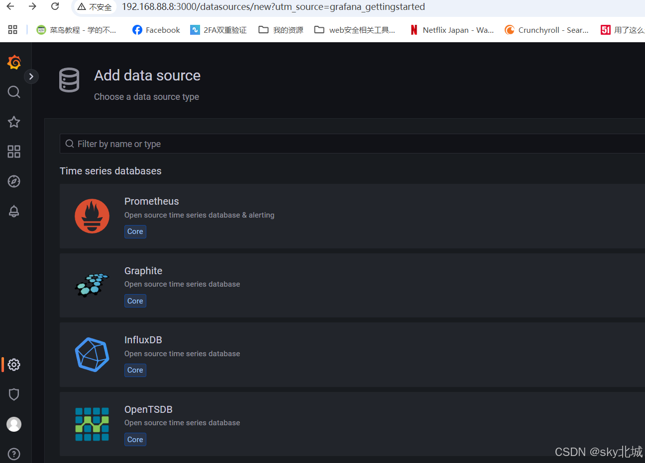Open the Crunchyroll bookmark
The image size is (645, 463).
(546, 30)
